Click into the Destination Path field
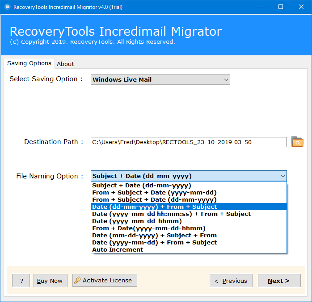This screenshot has height=302, width=312. click(189, 142)
